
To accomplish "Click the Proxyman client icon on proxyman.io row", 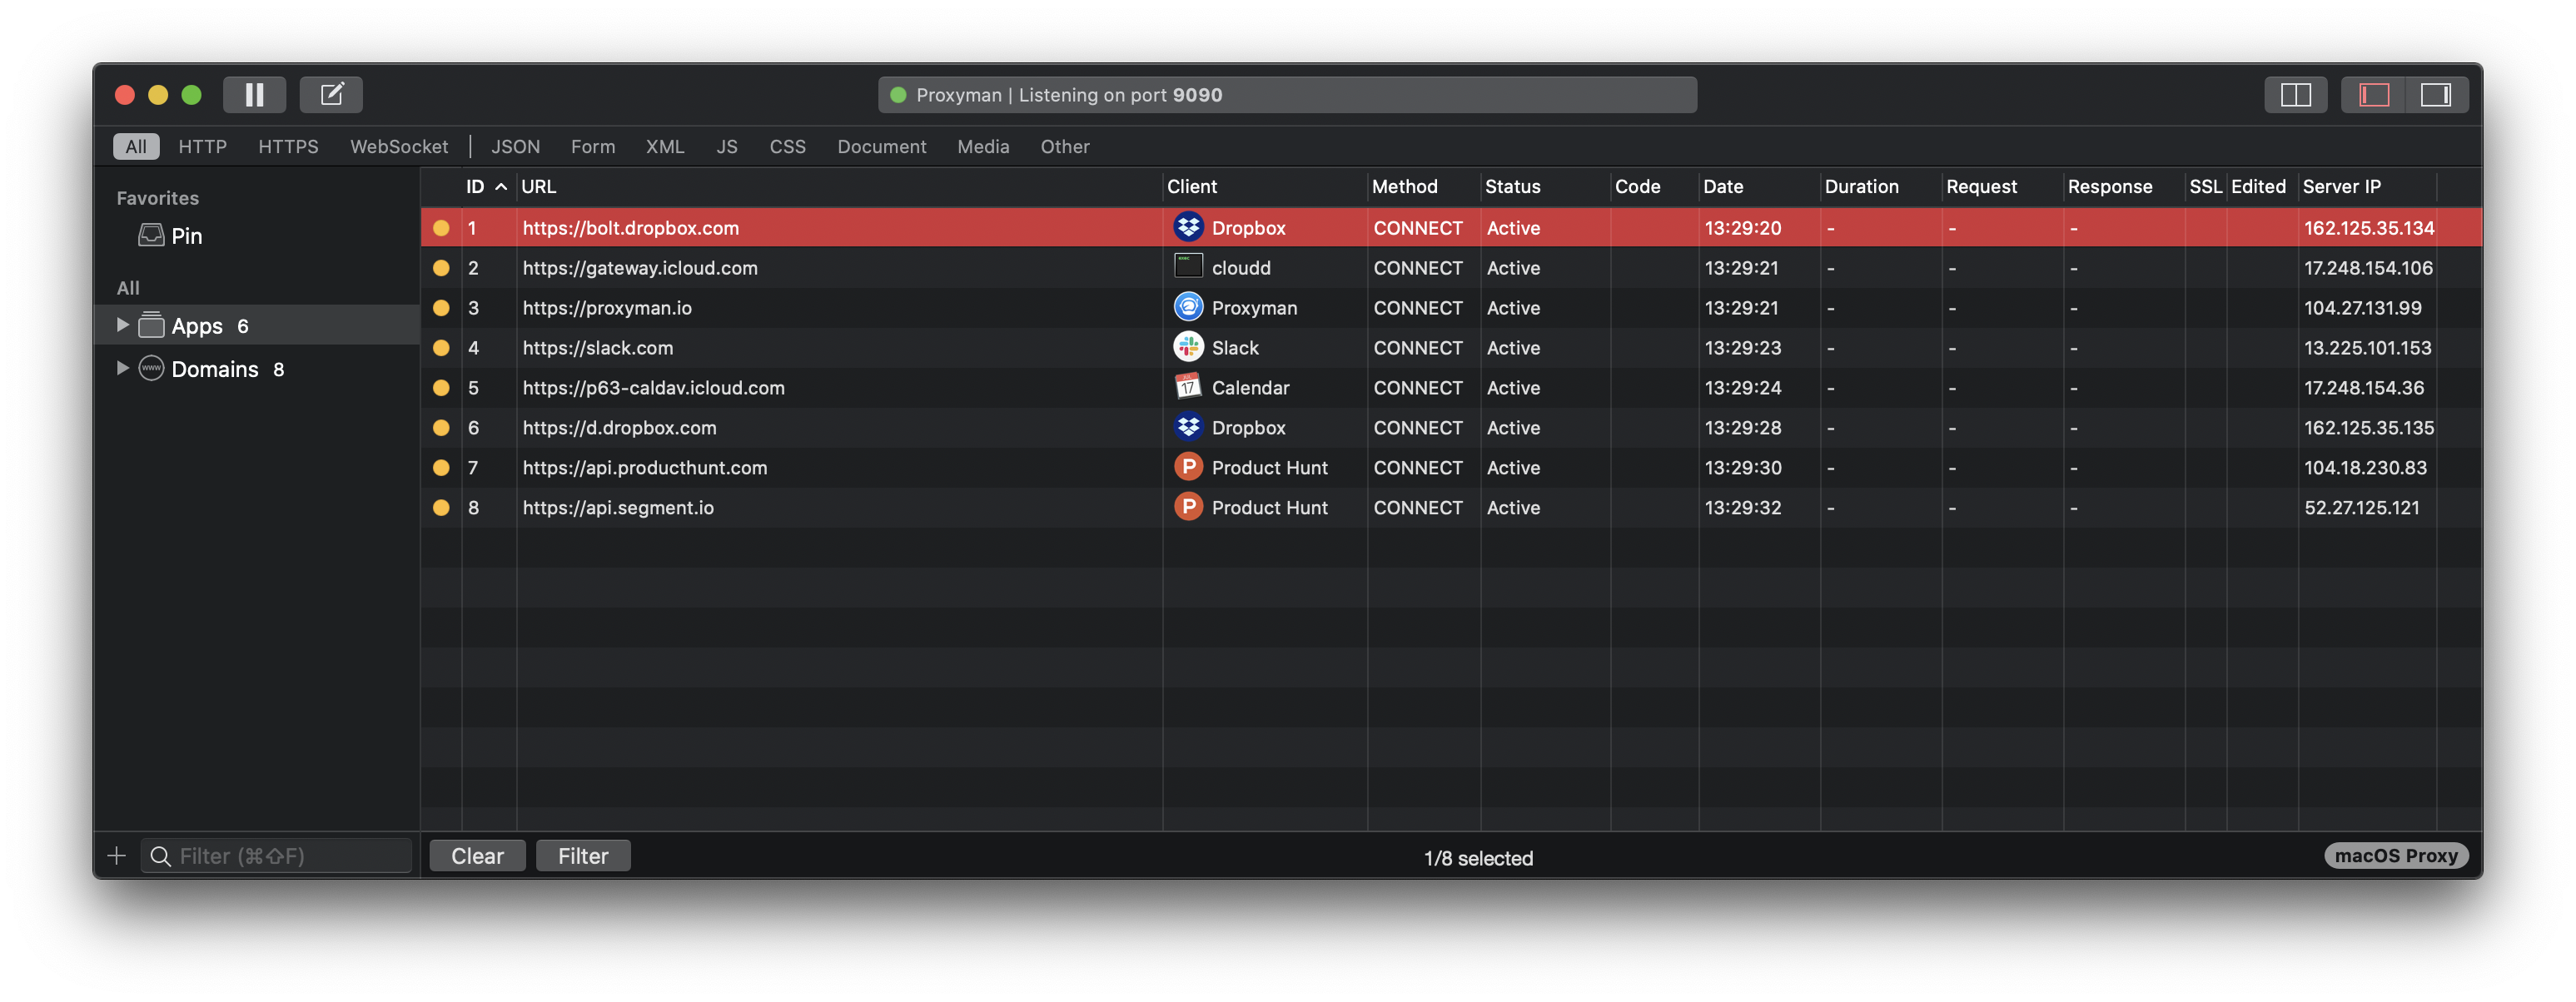I will (1187, 307).
